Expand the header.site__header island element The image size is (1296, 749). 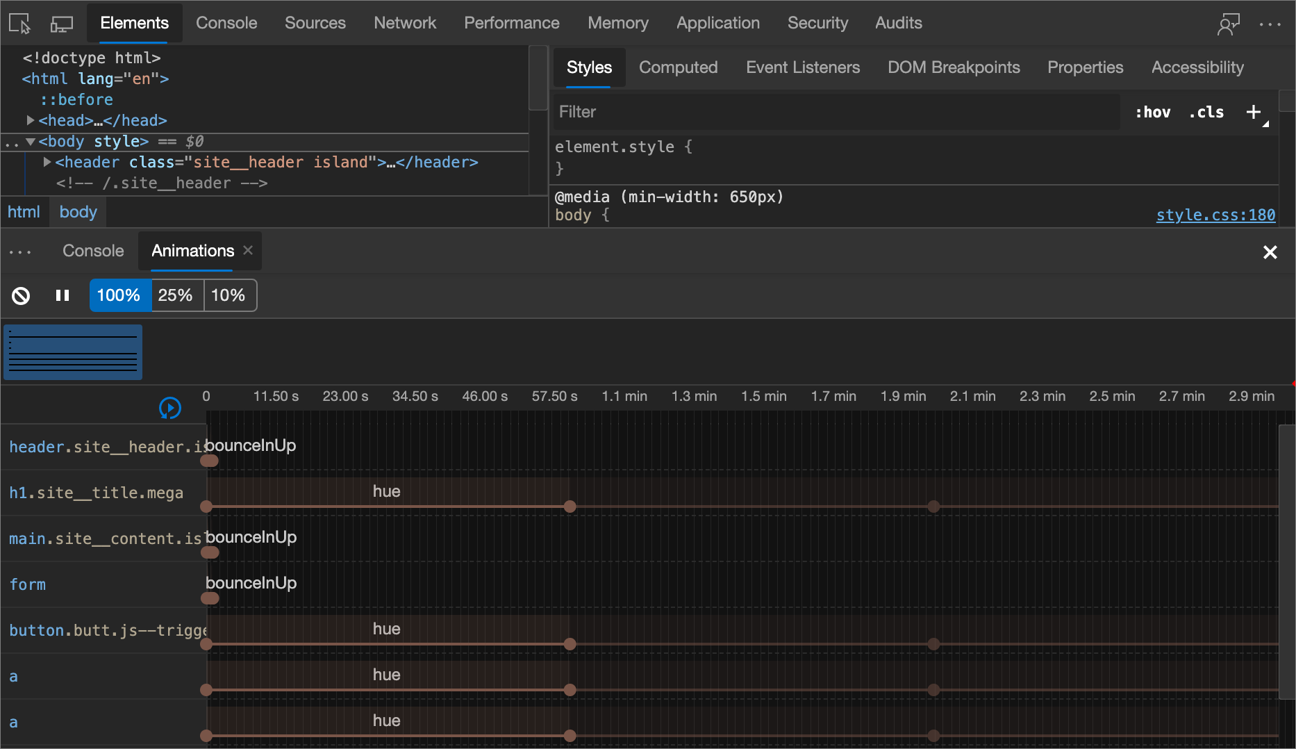click(x=46, y=162)
